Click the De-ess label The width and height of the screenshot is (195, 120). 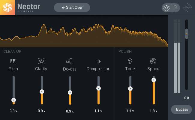pyautogui.click(x=70, y=69)
